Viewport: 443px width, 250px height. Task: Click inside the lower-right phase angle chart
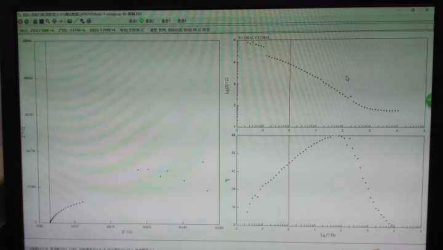point(330,180)
